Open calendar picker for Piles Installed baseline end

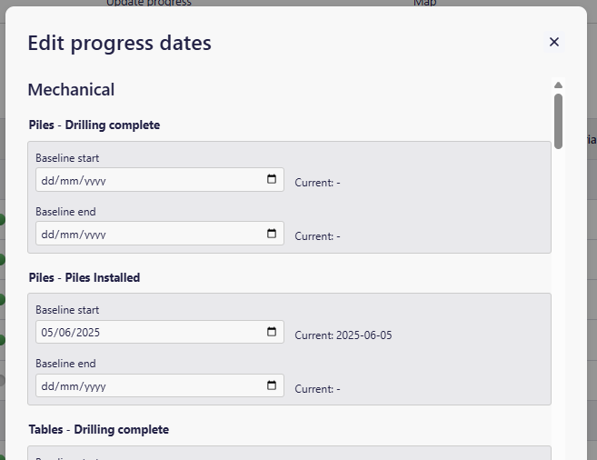pos(272,385)
